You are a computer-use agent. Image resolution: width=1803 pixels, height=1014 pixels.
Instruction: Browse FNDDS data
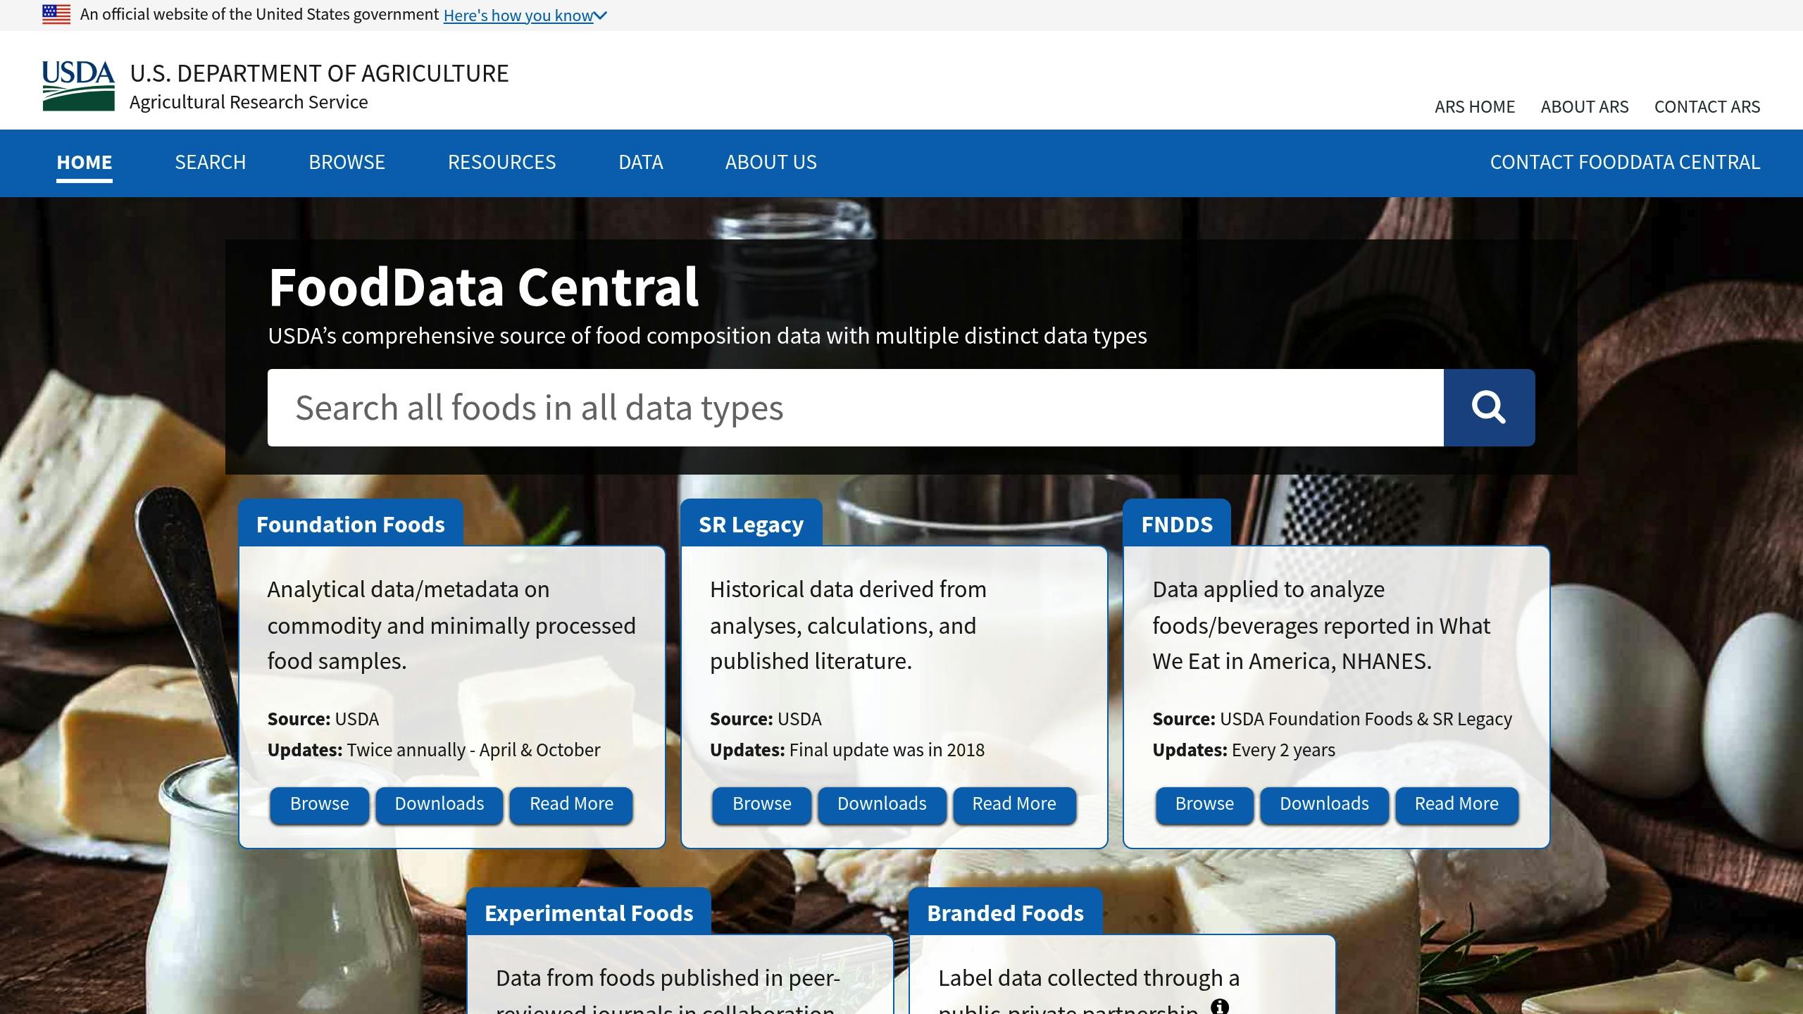point(1204,804)
